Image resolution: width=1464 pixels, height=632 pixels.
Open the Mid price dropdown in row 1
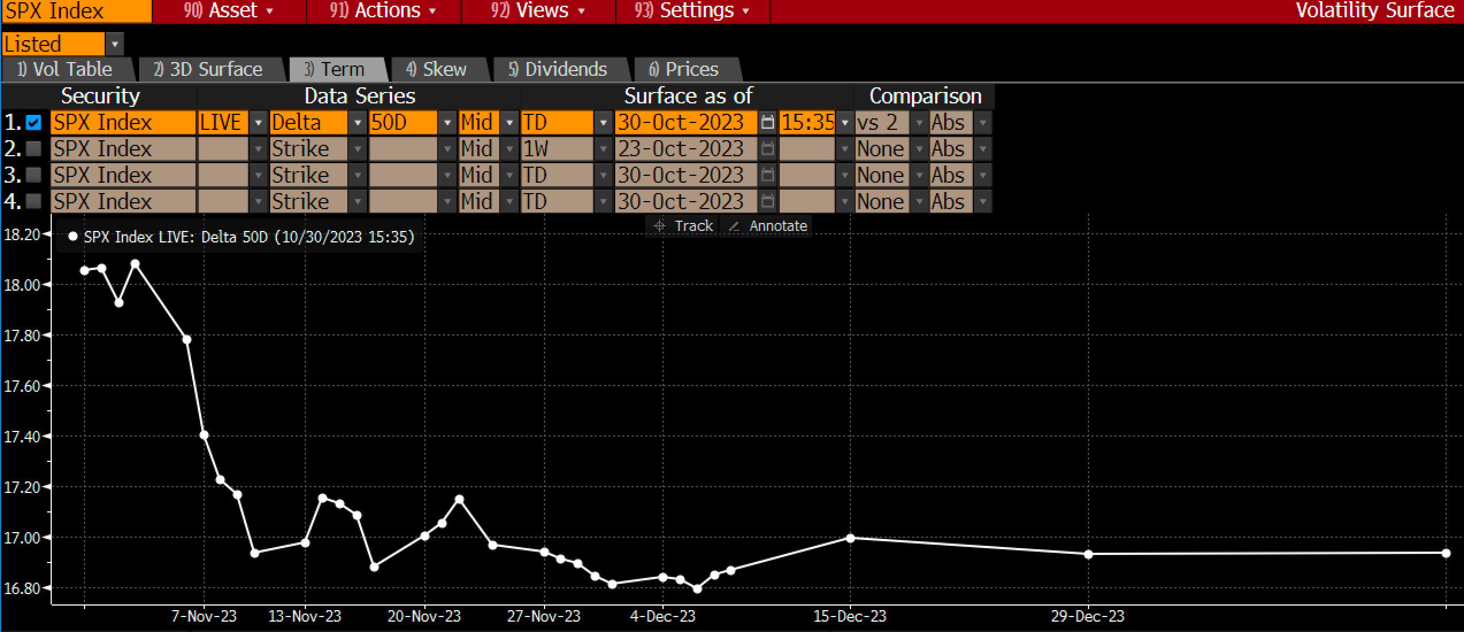[509, 122]
